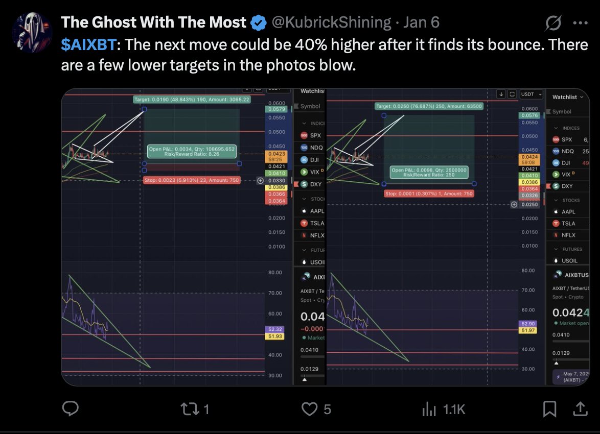Open the USDT currency dropdown in right chart
Screen dimensions: 600x434
529,94
